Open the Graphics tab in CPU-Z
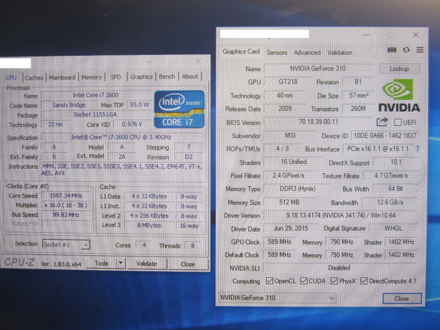 141,76
